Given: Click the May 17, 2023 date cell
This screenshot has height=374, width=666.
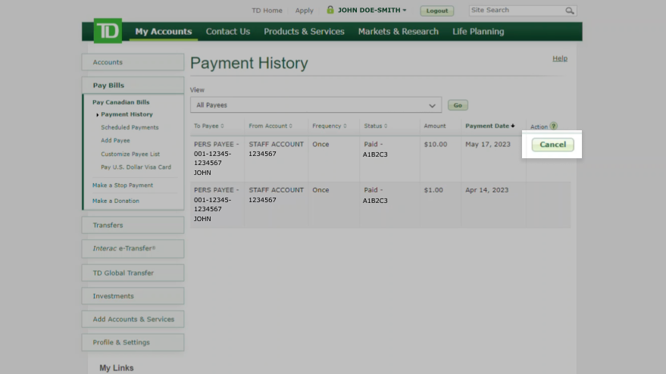Looking at the screenshot, I should tap(488, 145).
